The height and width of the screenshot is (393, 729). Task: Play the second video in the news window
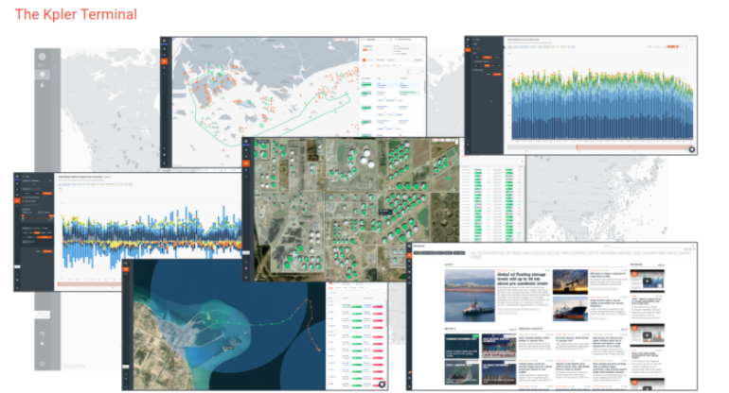coord(648,335)
